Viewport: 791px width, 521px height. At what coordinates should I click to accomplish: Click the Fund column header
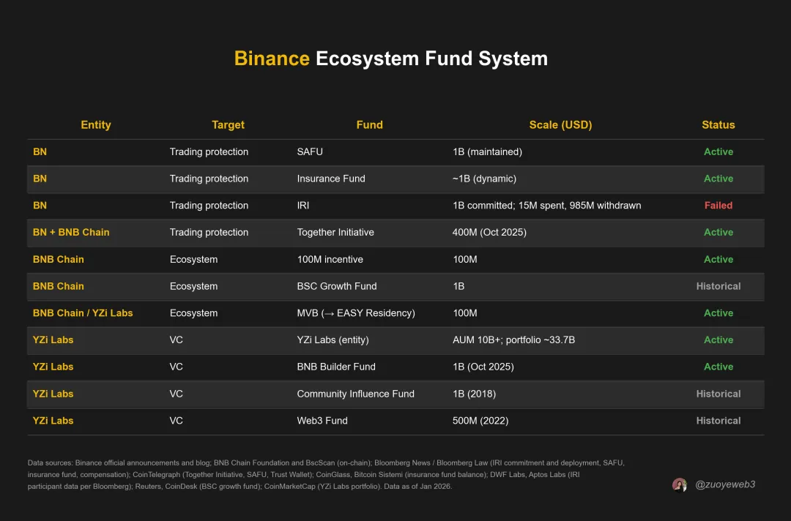(369, 125)
